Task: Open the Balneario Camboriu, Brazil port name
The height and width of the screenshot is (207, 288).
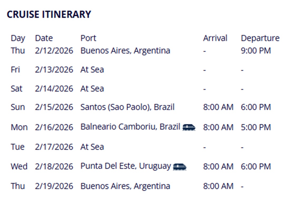Action: (x=130, y=127)
